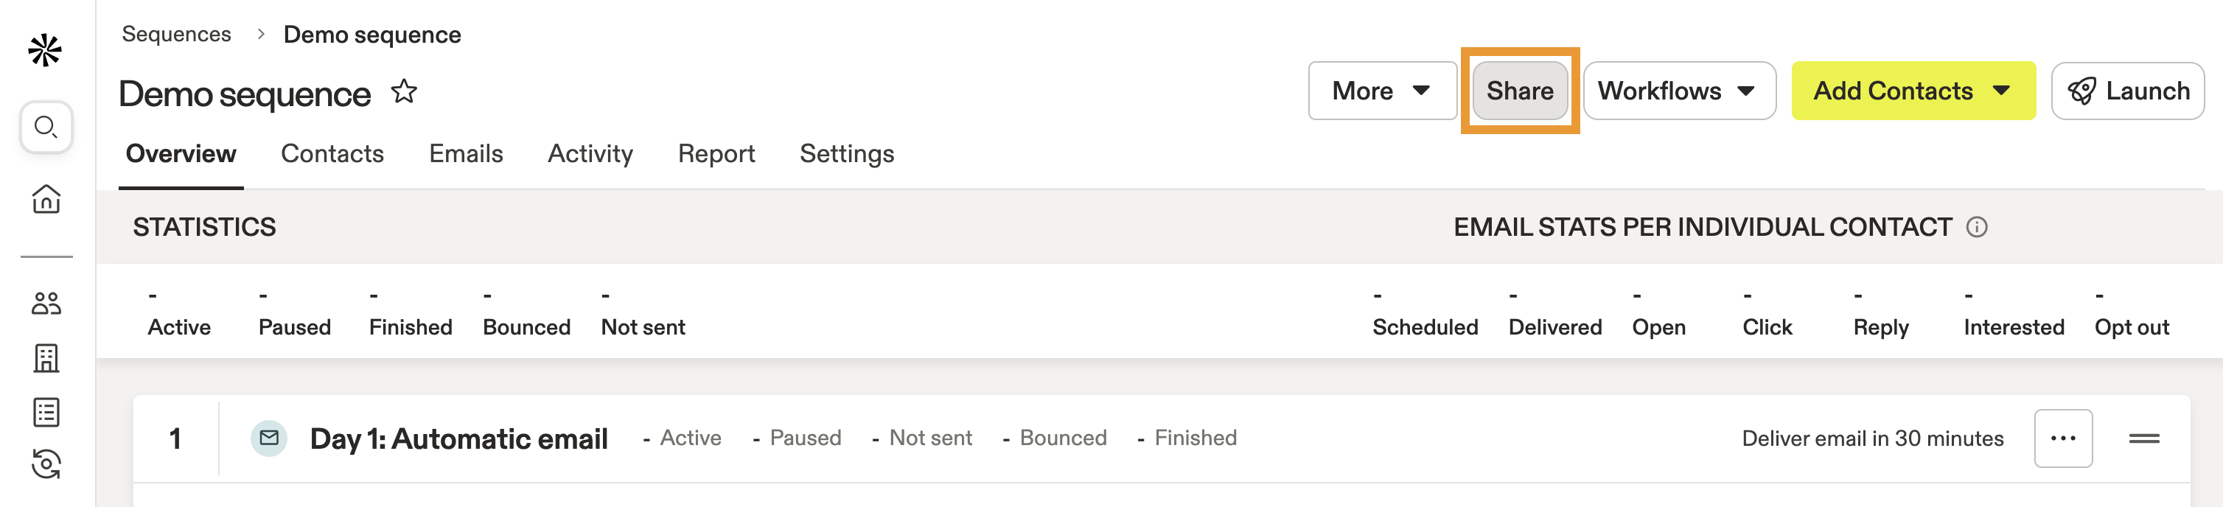Switch to the Contacts tab
2223x507 pixels.
[332, 153]
